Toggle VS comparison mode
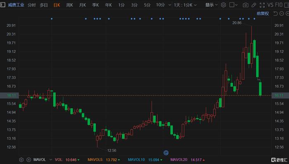 (x=270, y=5)
